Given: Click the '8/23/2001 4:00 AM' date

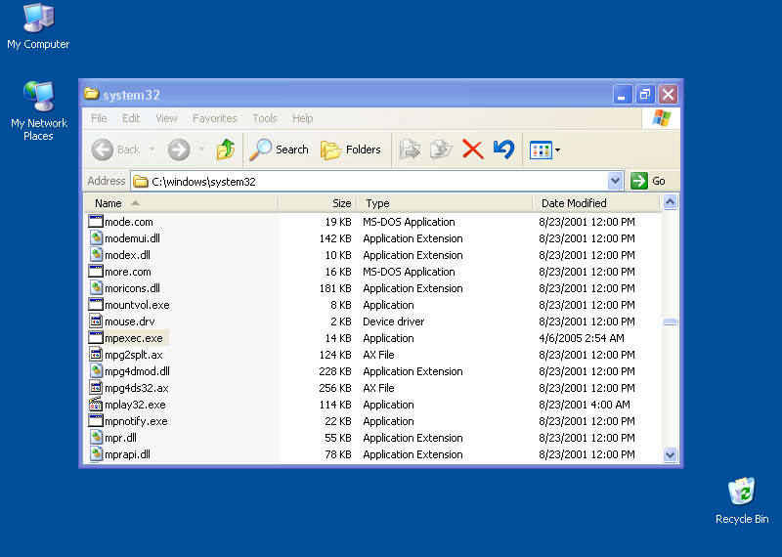Looking at the screenshot, I should tap(584, 405).
